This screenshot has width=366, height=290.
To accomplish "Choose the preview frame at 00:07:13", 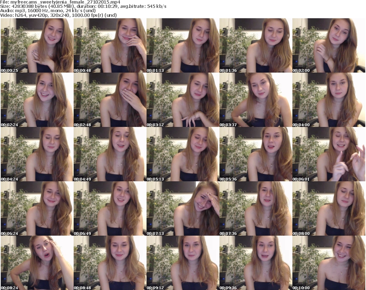I will coord(183,208).
